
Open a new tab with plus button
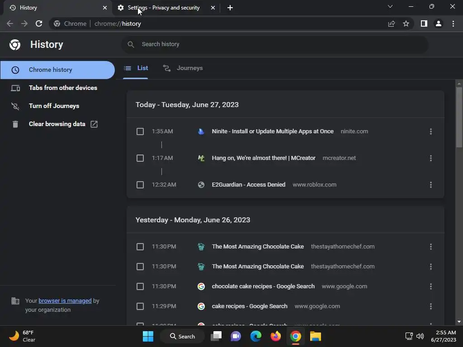pos(230,8)
